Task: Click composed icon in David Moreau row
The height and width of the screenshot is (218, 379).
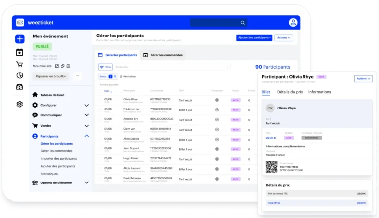Action: click(x=217, y=179)
